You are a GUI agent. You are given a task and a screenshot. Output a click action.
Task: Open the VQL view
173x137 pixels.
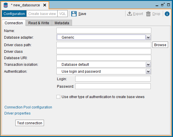point(62,14)
